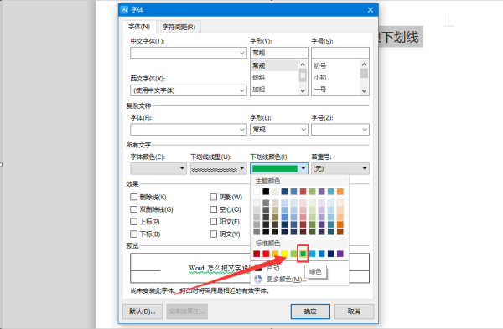Screen dimensions: 503x329
Task: Pick the orange theme color swatch in top row
Action: click(340, 192)
